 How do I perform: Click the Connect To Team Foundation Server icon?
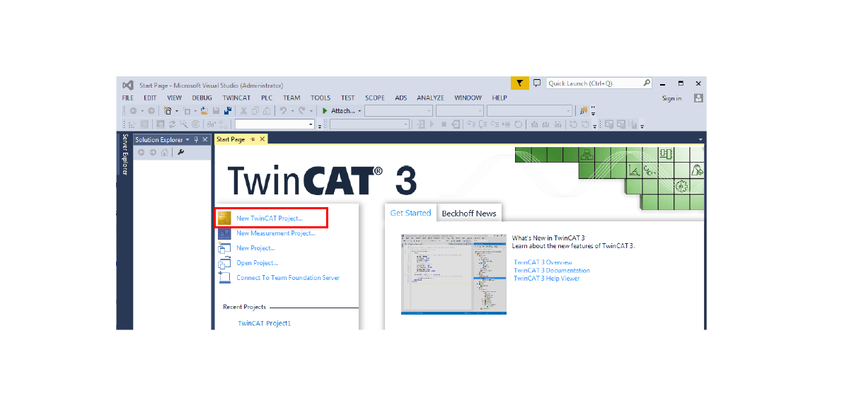point(224,278)
